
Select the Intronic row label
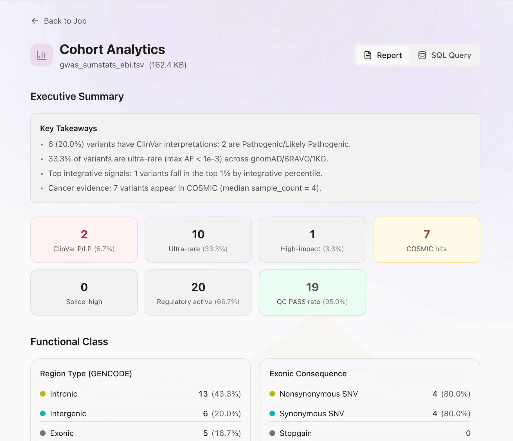tap(64, 394)
